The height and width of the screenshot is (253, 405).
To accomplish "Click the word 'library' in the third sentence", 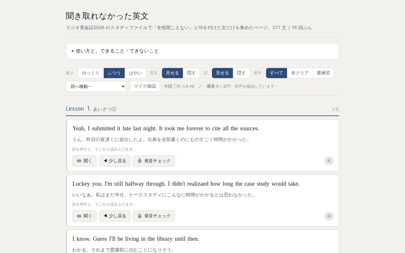I will click(165, 239).
